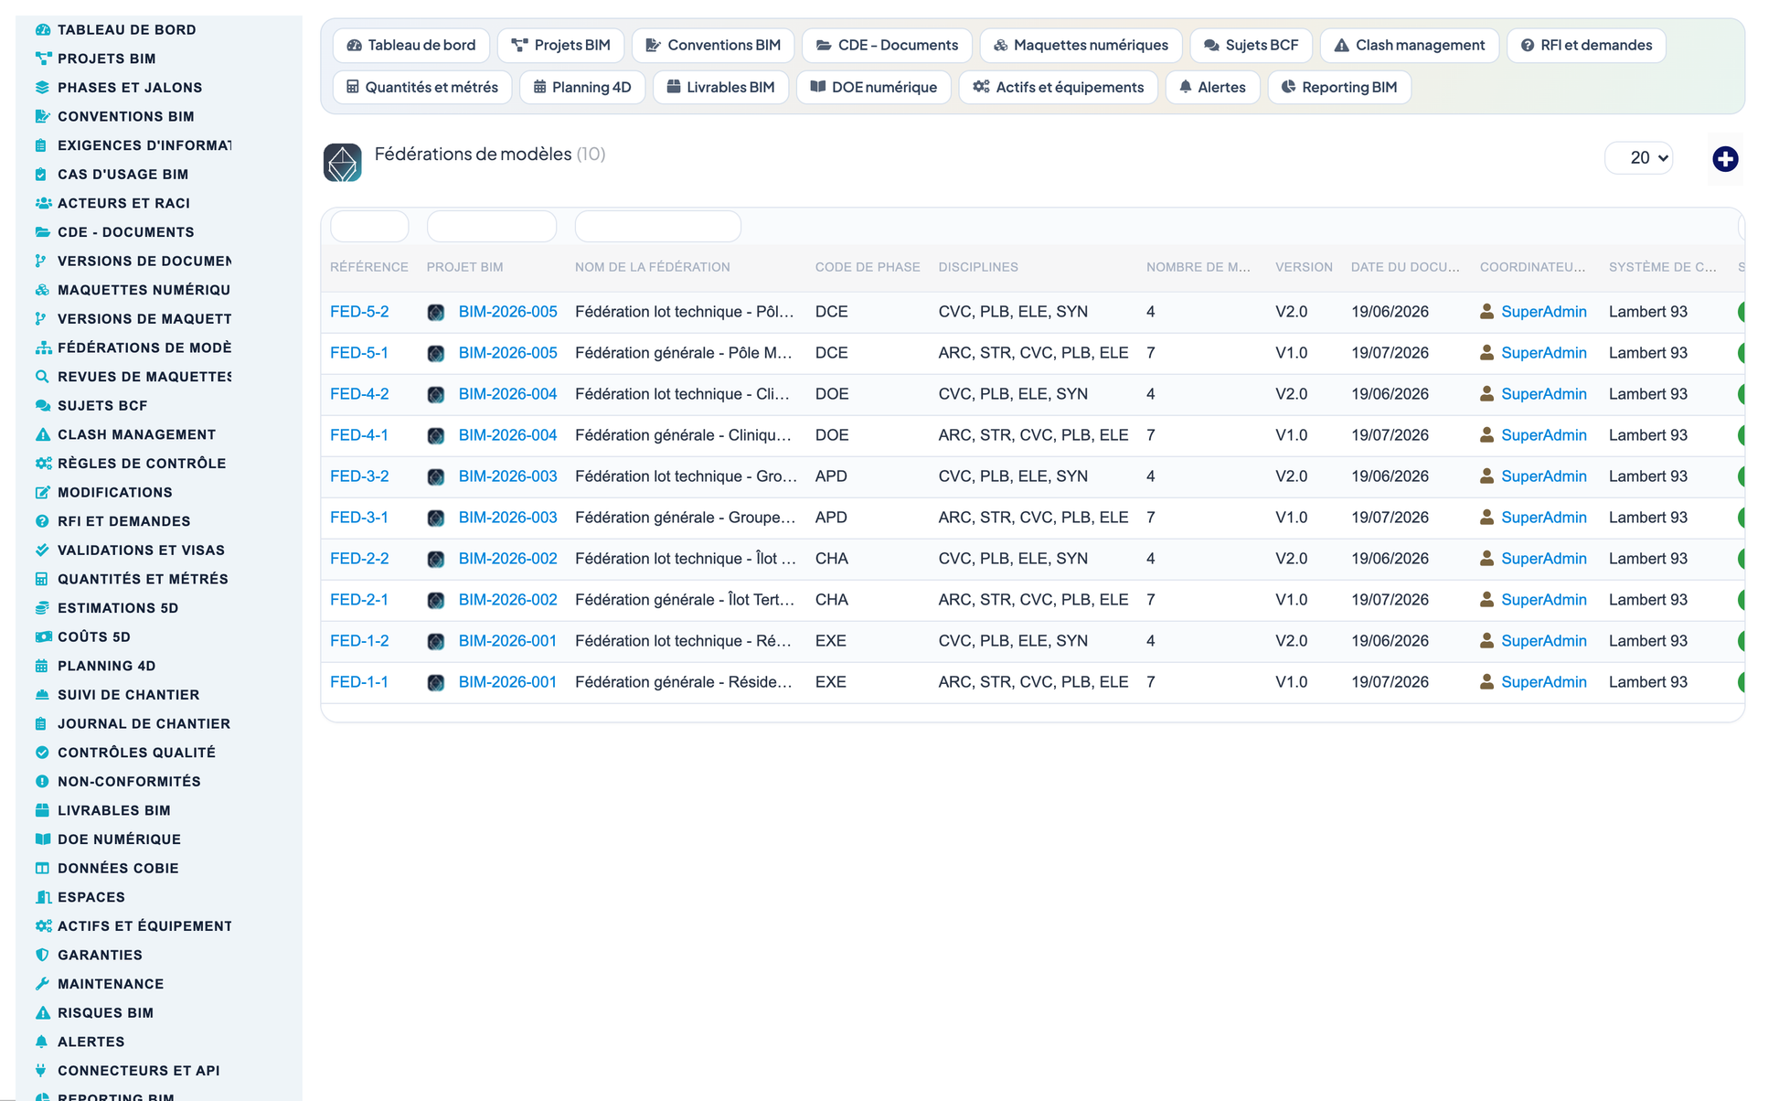Open federation reference FED-4-1
Viewport: 1779px width, 1101px height.
359,435
